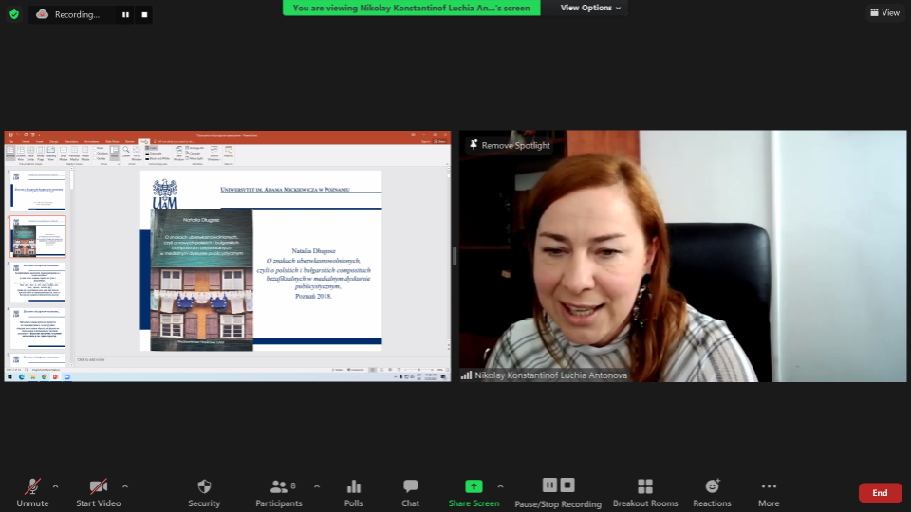Screen dimensions: 911x512
Task: Click the red End meeting button
Action: pyautogui.click(x=880, y=493)
